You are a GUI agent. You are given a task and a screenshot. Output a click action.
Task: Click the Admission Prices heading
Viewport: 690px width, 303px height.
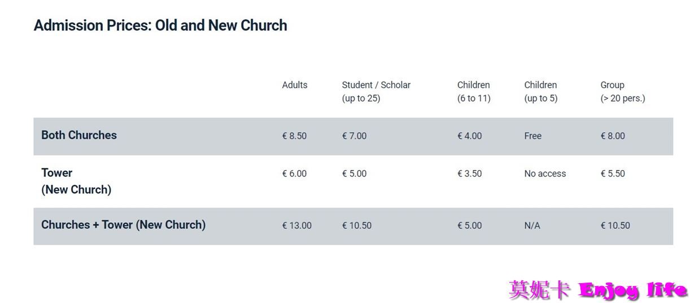coord(160,25)
